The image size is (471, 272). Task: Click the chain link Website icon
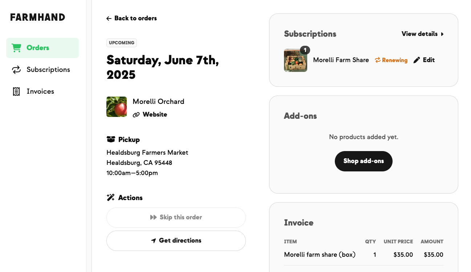[136, 115]
